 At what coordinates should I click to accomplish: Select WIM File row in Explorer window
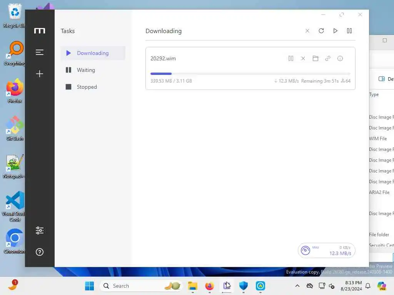coord(378,138)
